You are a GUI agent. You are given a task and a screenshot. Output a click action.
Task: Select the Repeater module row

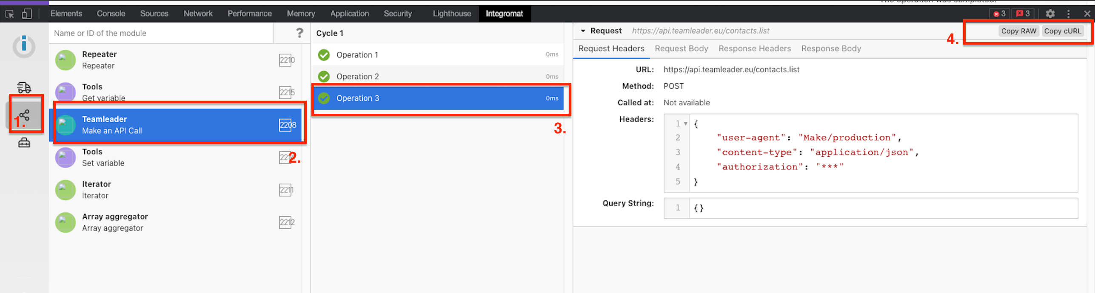tap(175, 60)
